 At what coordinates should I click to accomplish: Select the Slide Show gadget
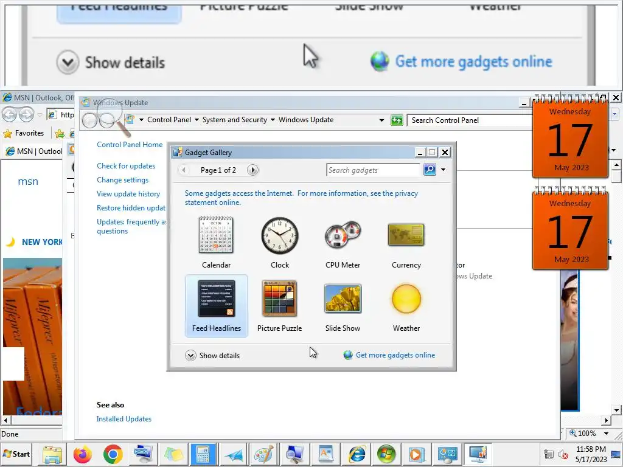(x=343, y=306)
